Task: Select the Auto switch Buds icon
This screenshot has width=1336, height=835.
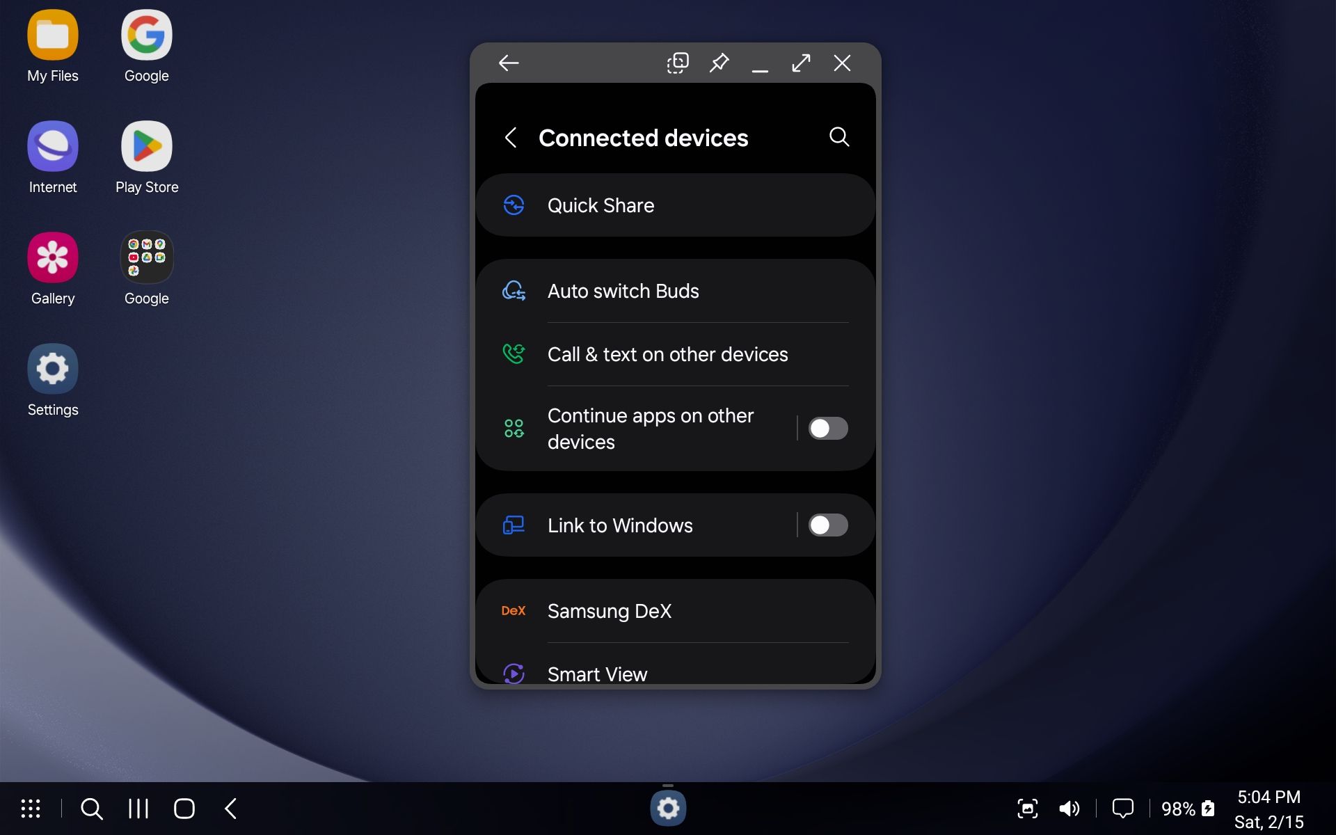Action: tap(513, 290)
